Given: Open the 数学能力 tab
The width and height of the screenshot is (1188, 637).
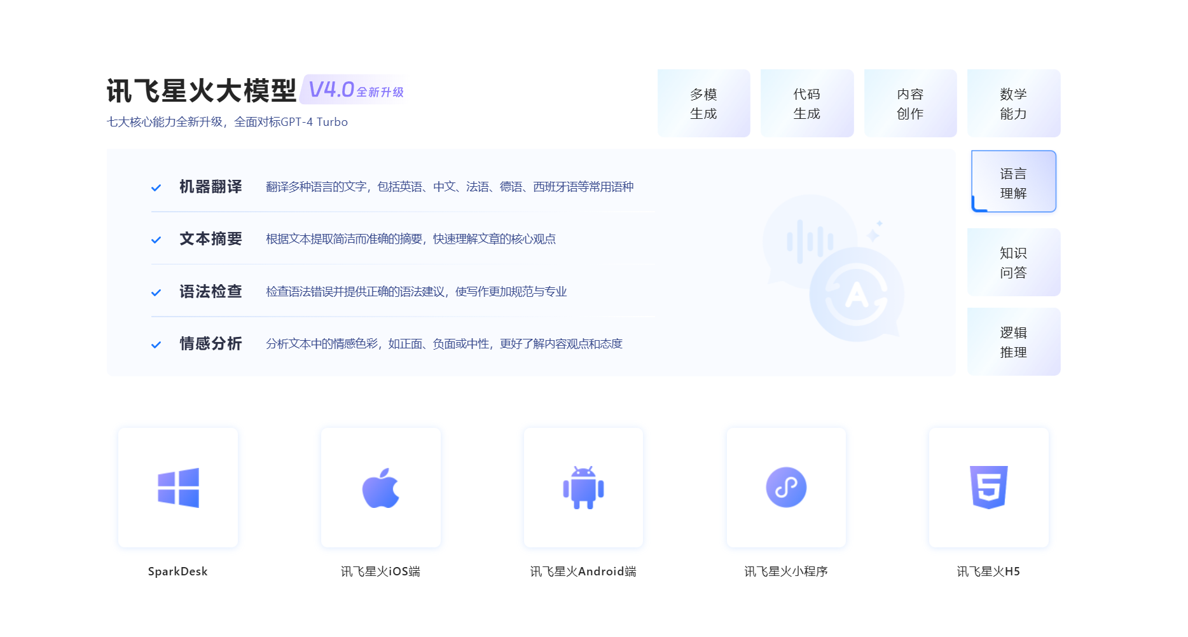Looking at the screenshot, I should point(1014,104).
